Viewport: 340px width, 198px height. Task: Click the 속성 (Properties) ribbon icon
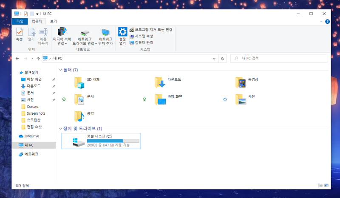point(19,32)
